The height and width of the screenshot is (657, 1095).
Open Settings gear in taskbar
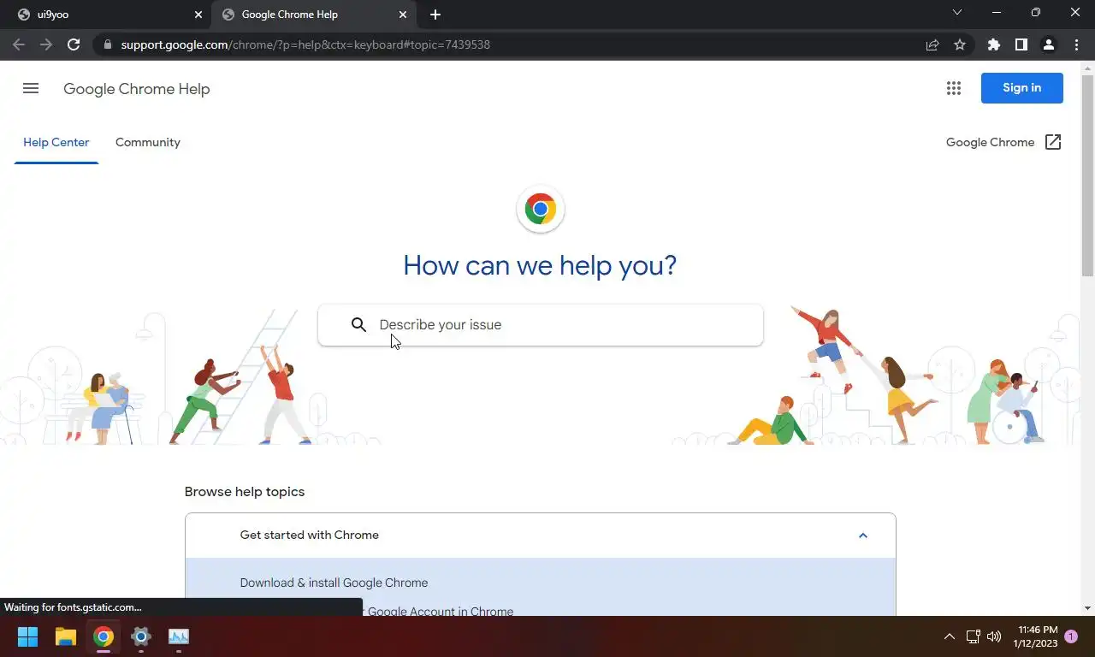(x=141, y=636)
